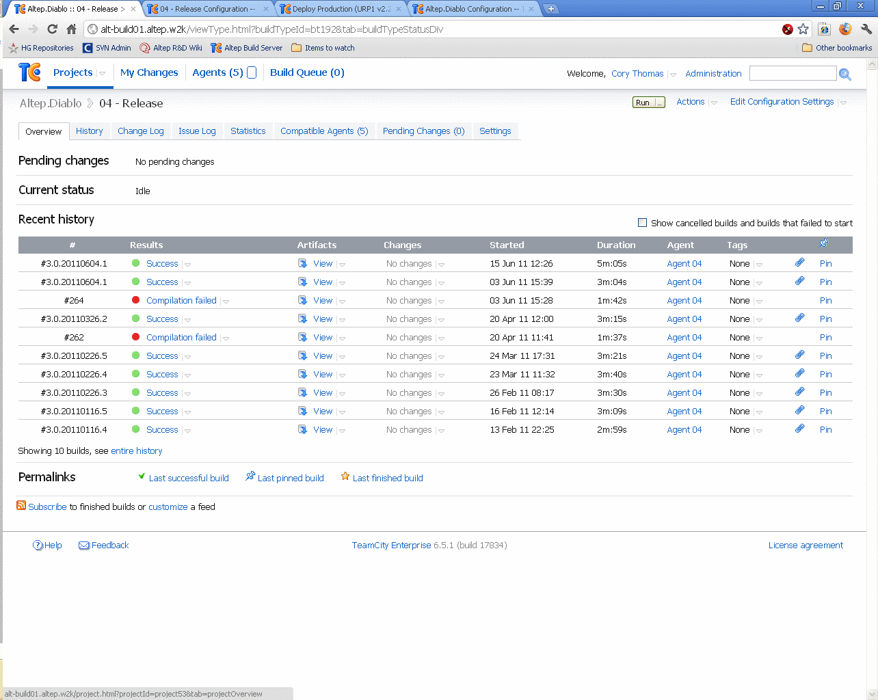Open Altep.Diablo breadcrumb link
This screenshot has height=700, width=878.
51,103
